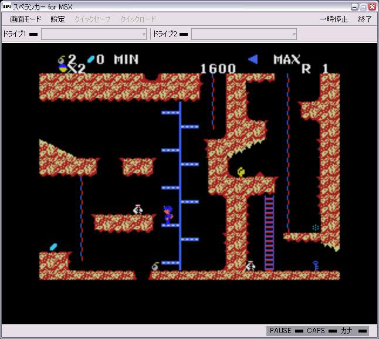Click the grayed クイックセーブ menu item
This screenshot has height=339, width=379.
(x=93, y=19)
